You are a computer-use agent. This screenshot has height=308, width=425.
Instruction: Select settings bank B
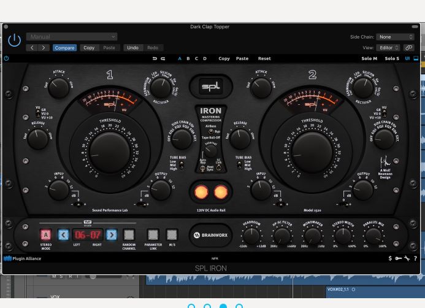click(188, 59)
